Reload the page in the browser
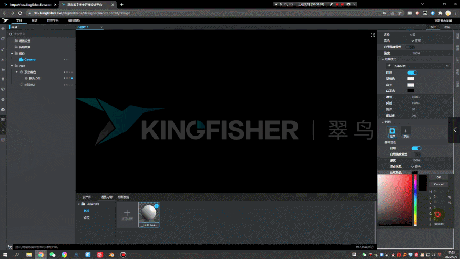The image size is (460, 259). pos(20,13)
